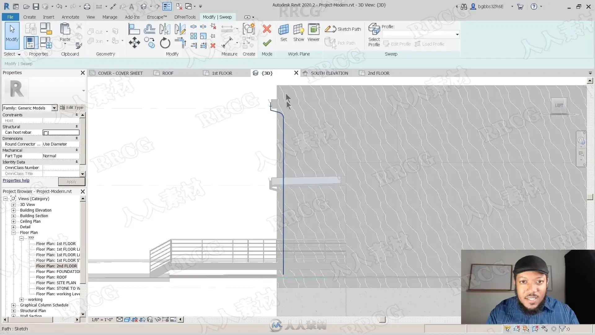Select the Trim/Extend to Corner icon
Viewport: 595px width, 335px height.
[x=180, y=43]
